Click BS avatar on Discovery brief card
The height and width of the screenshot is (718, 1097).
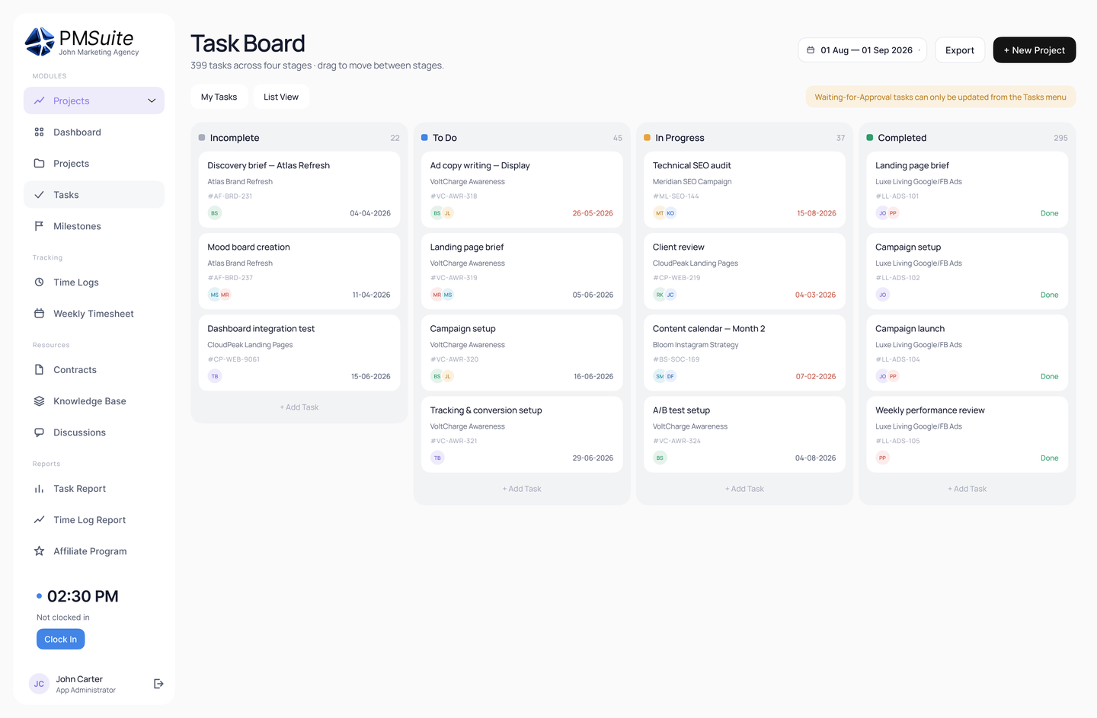pos(215,213)
